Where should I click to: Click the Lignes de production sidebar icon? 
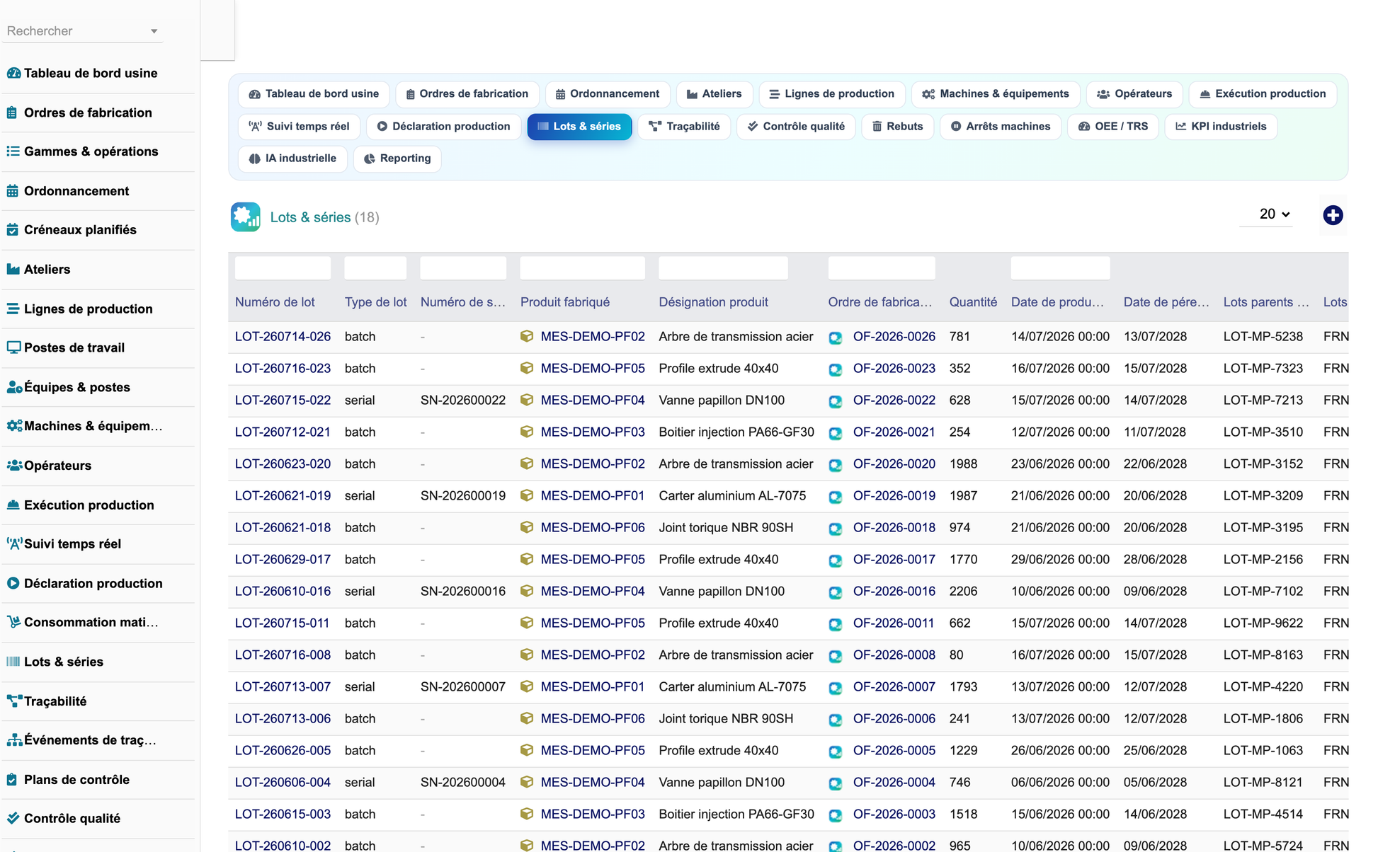click(13, 309)
